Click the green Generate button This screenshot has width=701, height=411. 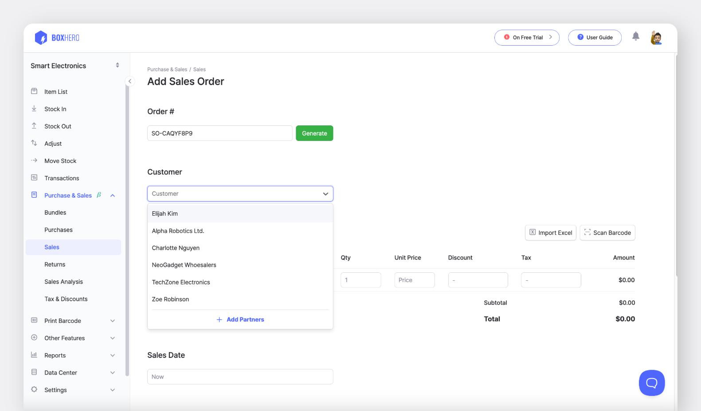tap(314, 133)
